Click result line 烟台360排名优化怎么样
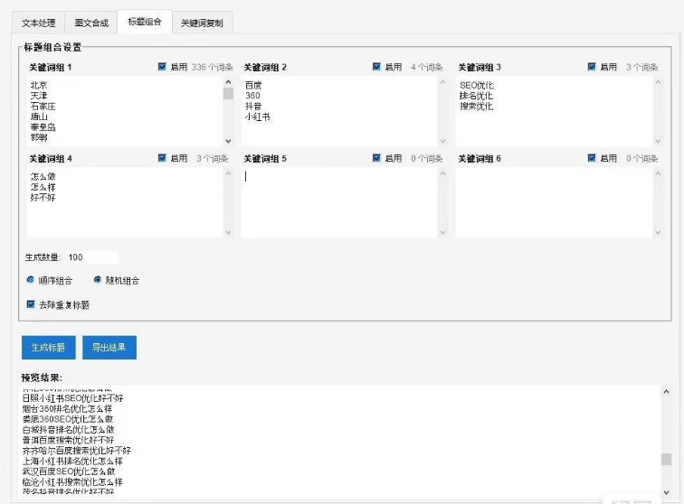 tap(67, 408)
